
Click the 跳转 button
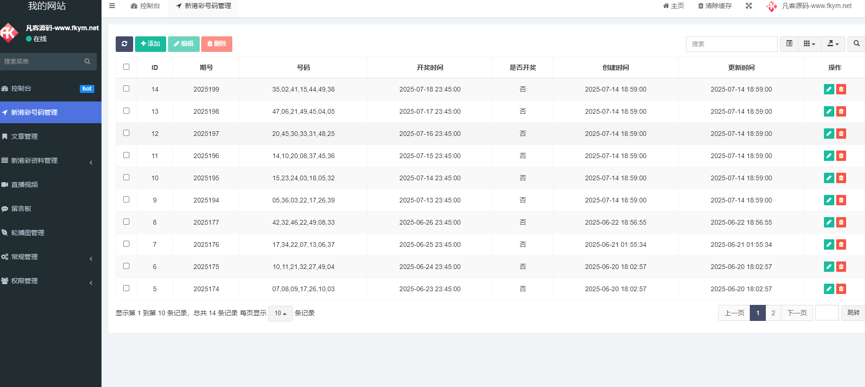[853, 313]
